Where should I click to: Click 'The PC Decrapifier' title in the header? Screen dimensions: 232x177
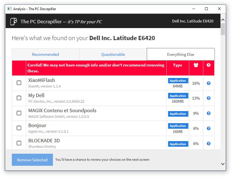click(41, 22)
